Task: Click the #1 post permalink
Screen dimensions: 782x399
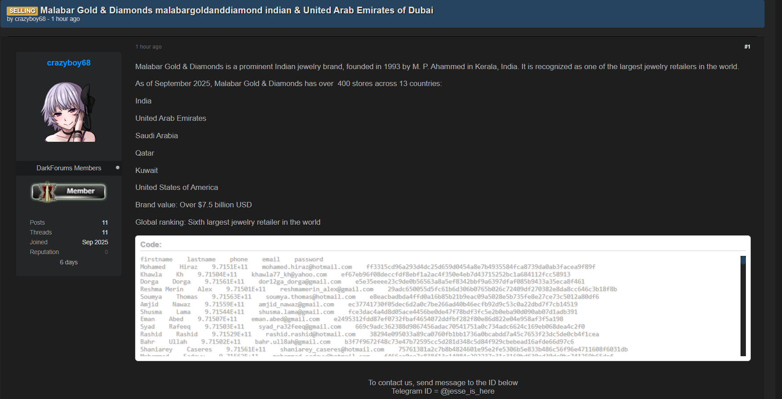Action: tap(747, 47)
